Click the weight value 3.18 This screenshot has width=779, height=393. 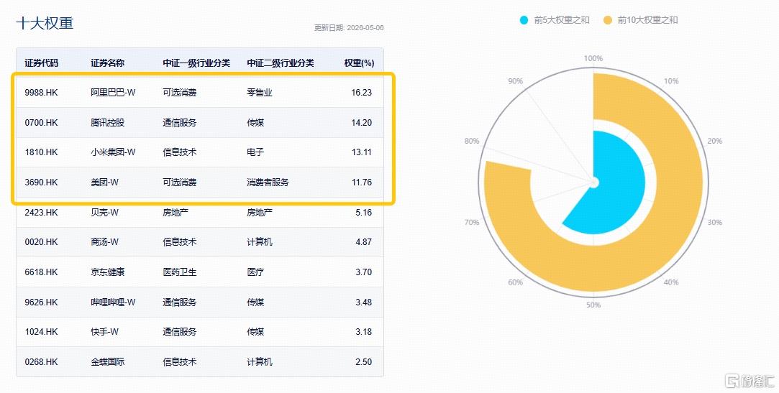[x=363, y=332]
